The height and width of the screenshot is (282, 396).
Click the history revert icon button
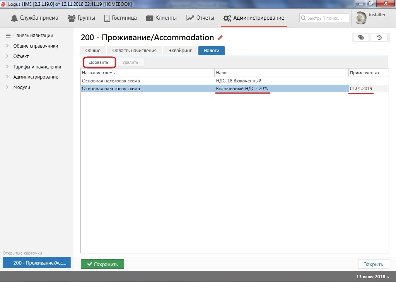pos(379,38)
